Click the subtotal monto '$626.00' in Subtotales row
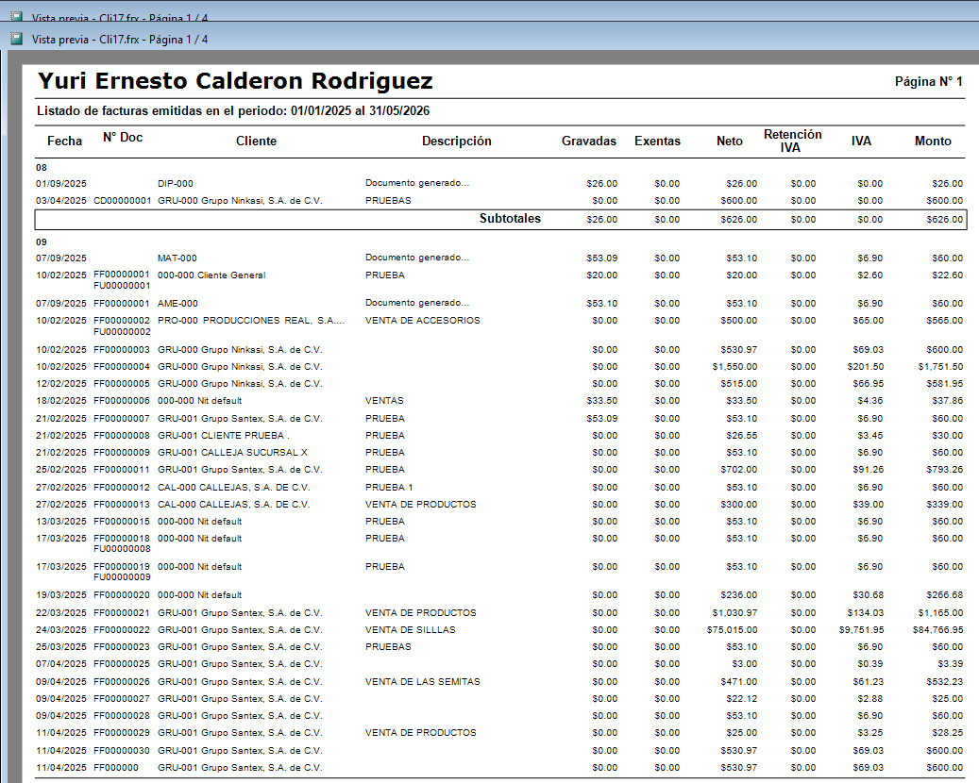This screenshot has height=783, width=979. [945, 220]
